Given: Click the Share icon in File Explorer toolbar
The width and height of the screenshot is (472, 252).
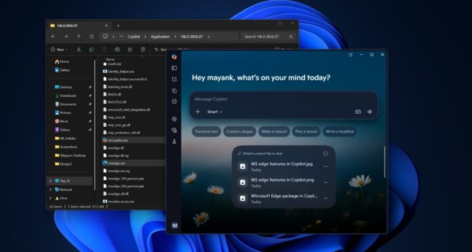Looking at the screenshot, I should (130, 49).
